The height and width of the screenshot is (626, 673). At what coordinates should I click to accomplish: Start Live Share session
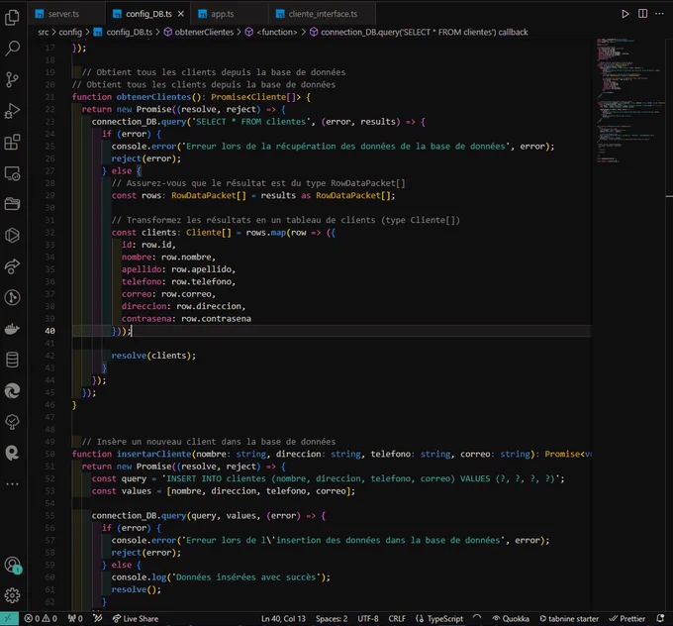click(x=136, y=618)
